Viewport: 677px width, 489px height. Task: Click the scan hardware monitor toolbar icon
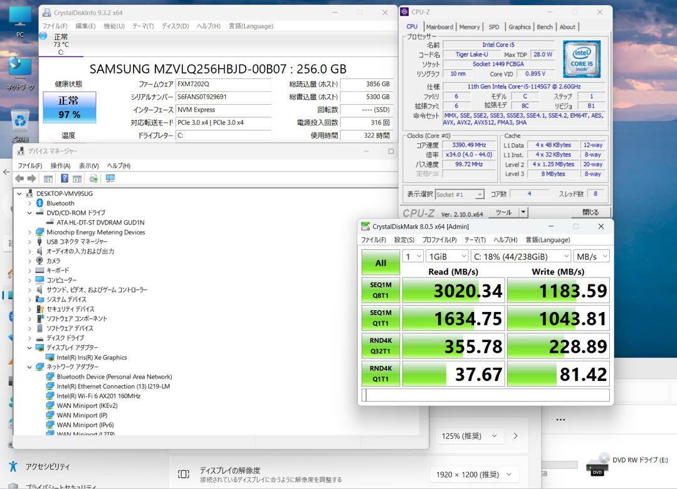click(110, 178)
